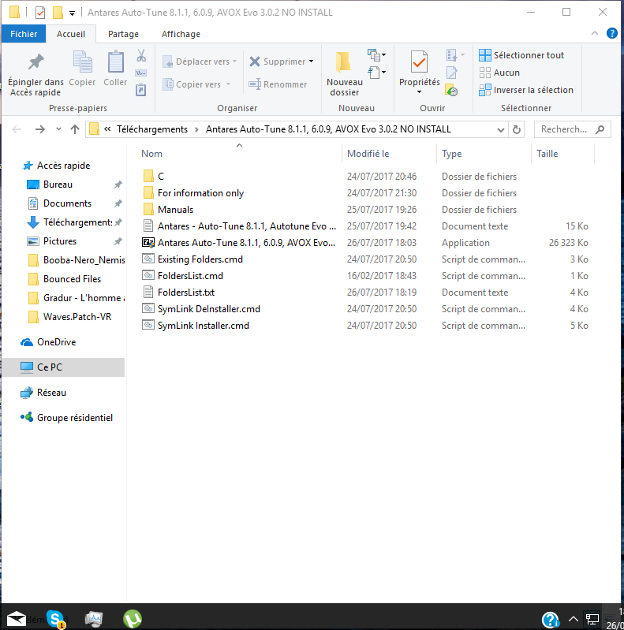
Task: Expand the address bar history dropdown
Action: click(x=501, y=129)
